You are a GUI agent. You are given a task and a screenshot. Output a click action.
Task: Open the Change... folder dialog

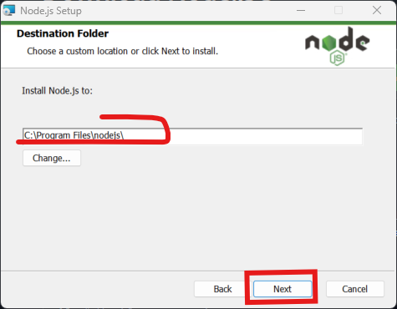pyautogui.click(x=52, y=158)
